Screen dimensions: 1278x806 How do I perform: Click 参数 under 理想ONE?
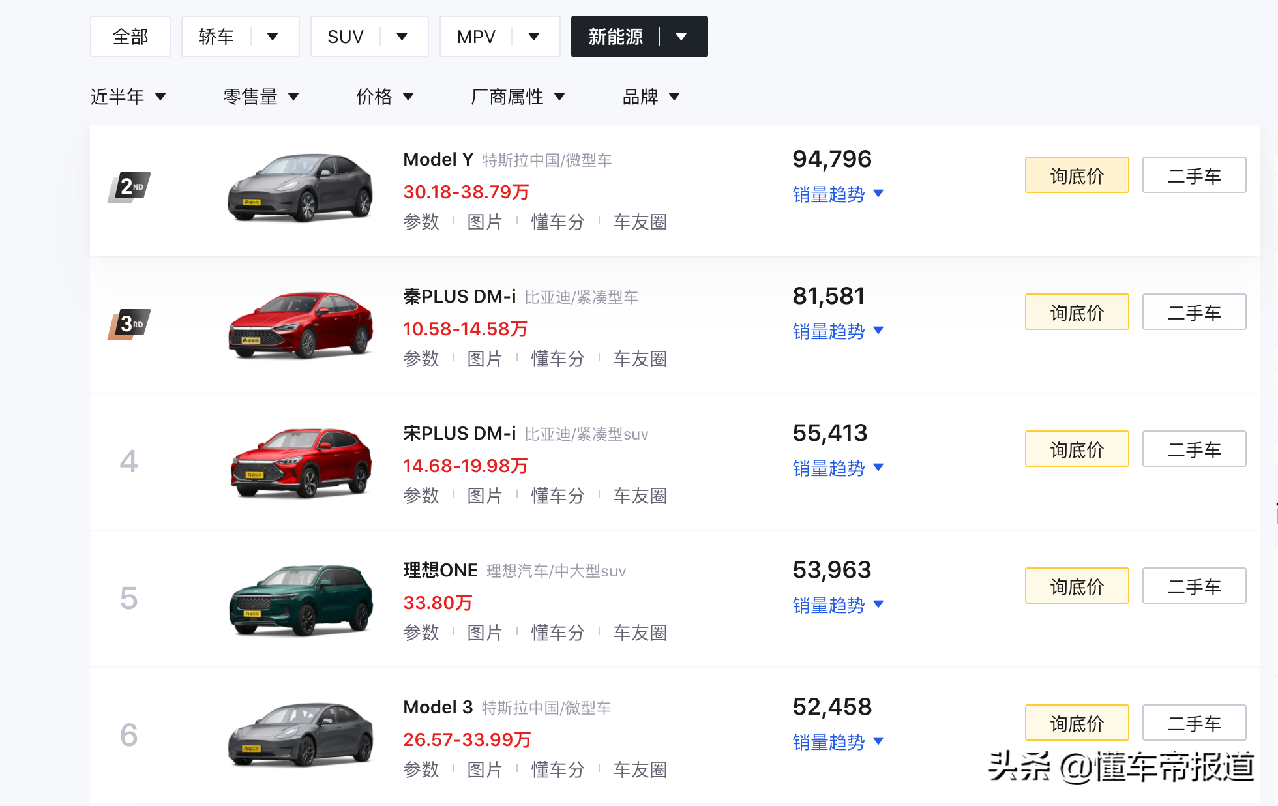421,633
